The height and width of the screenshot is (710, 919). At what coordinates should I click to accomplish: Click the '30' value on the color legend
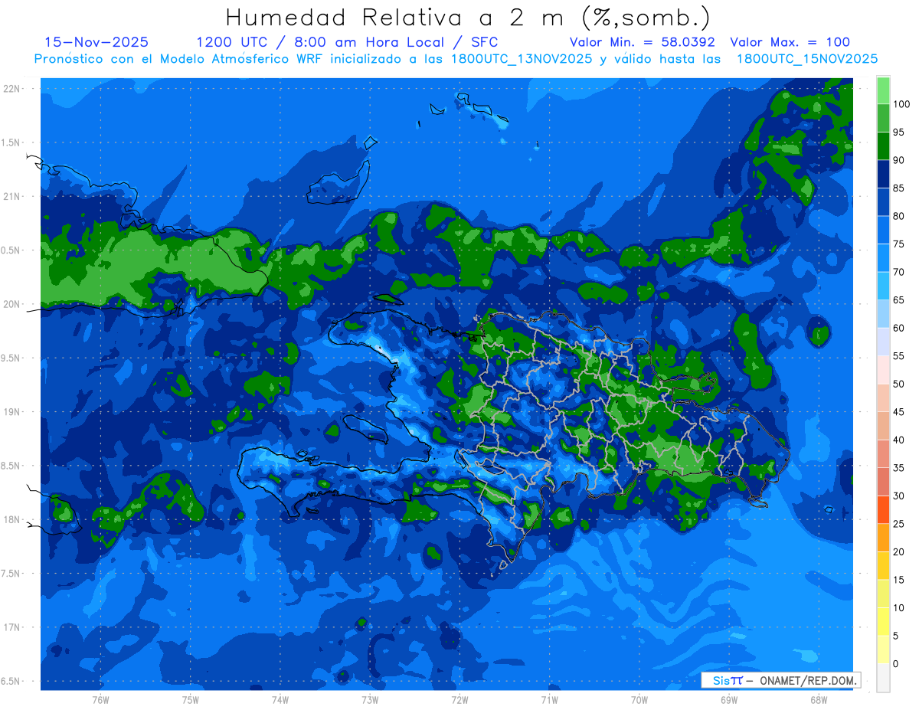898,496
